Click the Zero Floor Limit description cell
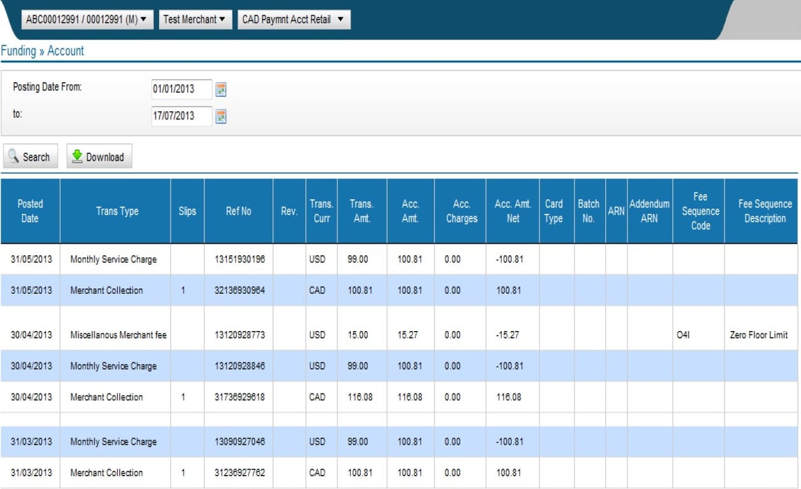 (x=758, y=335)
